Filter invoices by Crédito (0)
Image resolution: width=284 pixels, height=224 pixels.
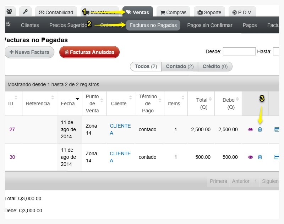pyautogui.click(x=215, y=67)
